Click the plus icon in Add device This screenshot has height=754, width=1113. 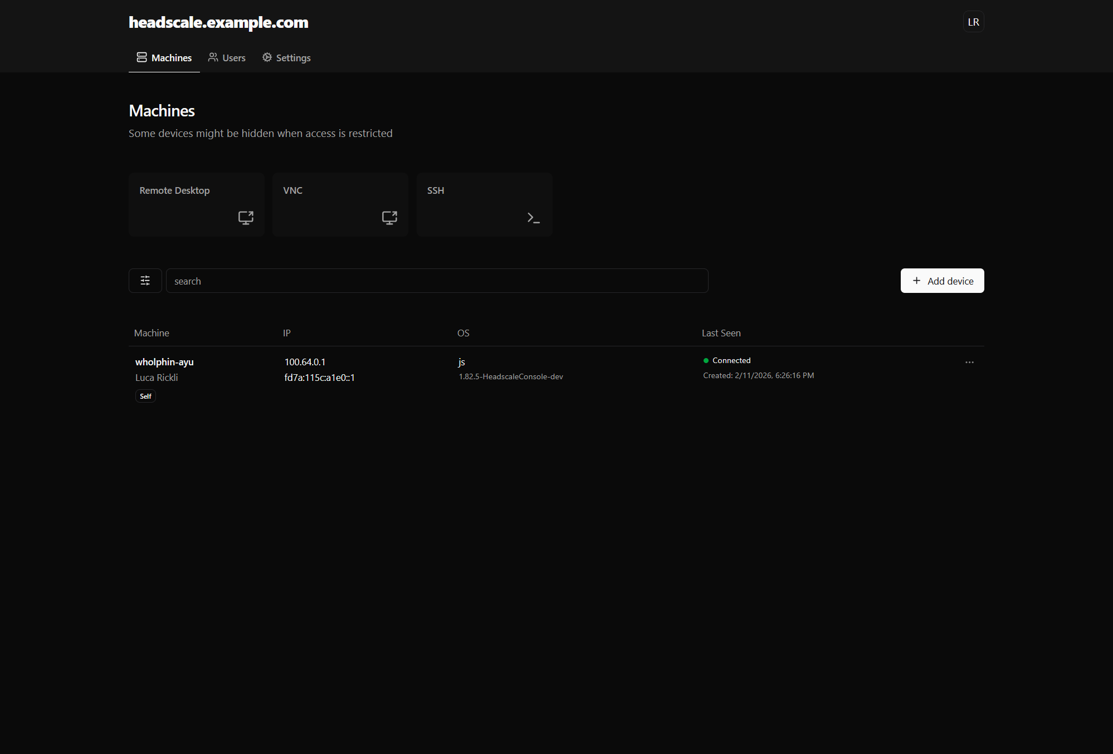coord(916,281)
